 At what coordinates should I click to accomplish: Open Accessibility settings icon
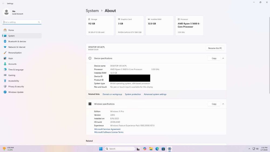pos(5,81)
